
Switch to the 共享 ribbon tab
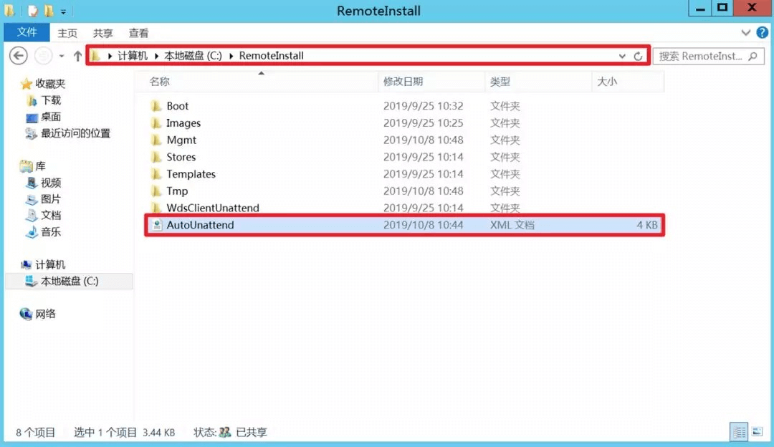point(102,33)
